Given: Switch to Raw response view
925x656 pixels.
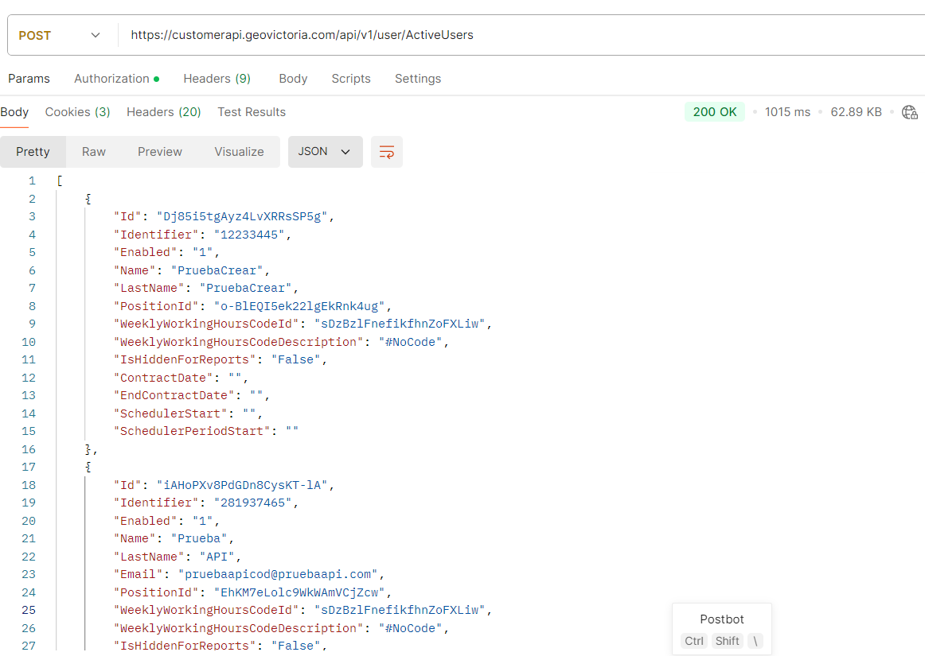Looking at the screenshot, I should click(x=94, y=152).
